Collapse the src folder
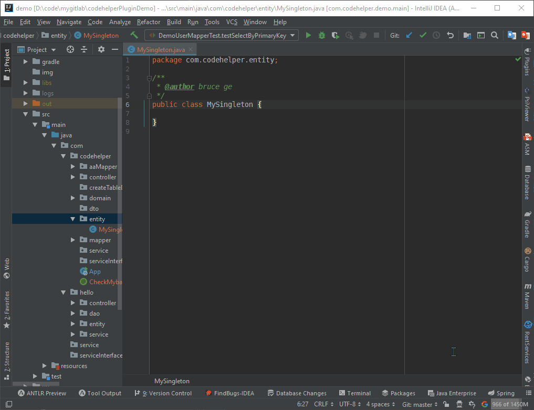The height and width of the screenshot is (410, 534). [x=26, y=114]
